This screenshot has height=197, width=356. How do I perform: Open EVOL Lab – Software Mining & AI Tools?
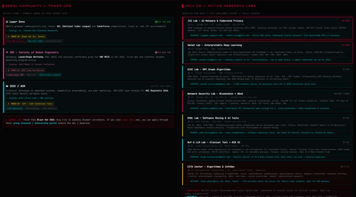[x=213, y=118]
